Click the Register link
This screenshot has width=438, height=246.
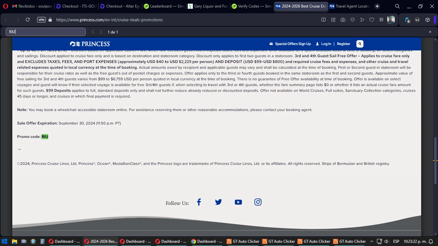coord(343,44)
